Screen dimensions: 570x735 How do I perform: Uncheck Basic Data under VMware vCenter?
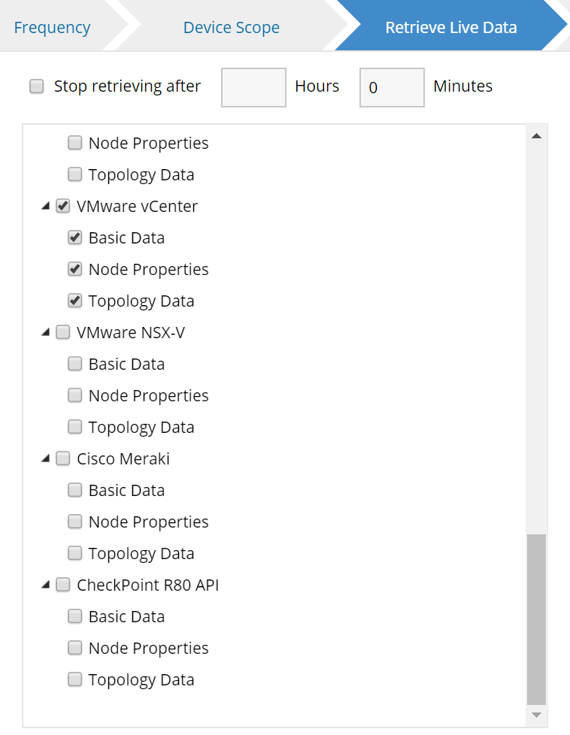[x=75, y=237]
